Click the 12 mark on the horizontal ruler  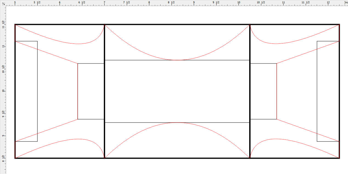tap(328, 2)
